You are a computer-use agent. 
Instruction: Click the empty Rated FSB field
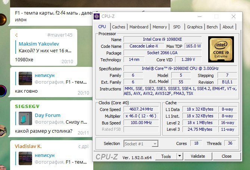[x=141, y=129]
